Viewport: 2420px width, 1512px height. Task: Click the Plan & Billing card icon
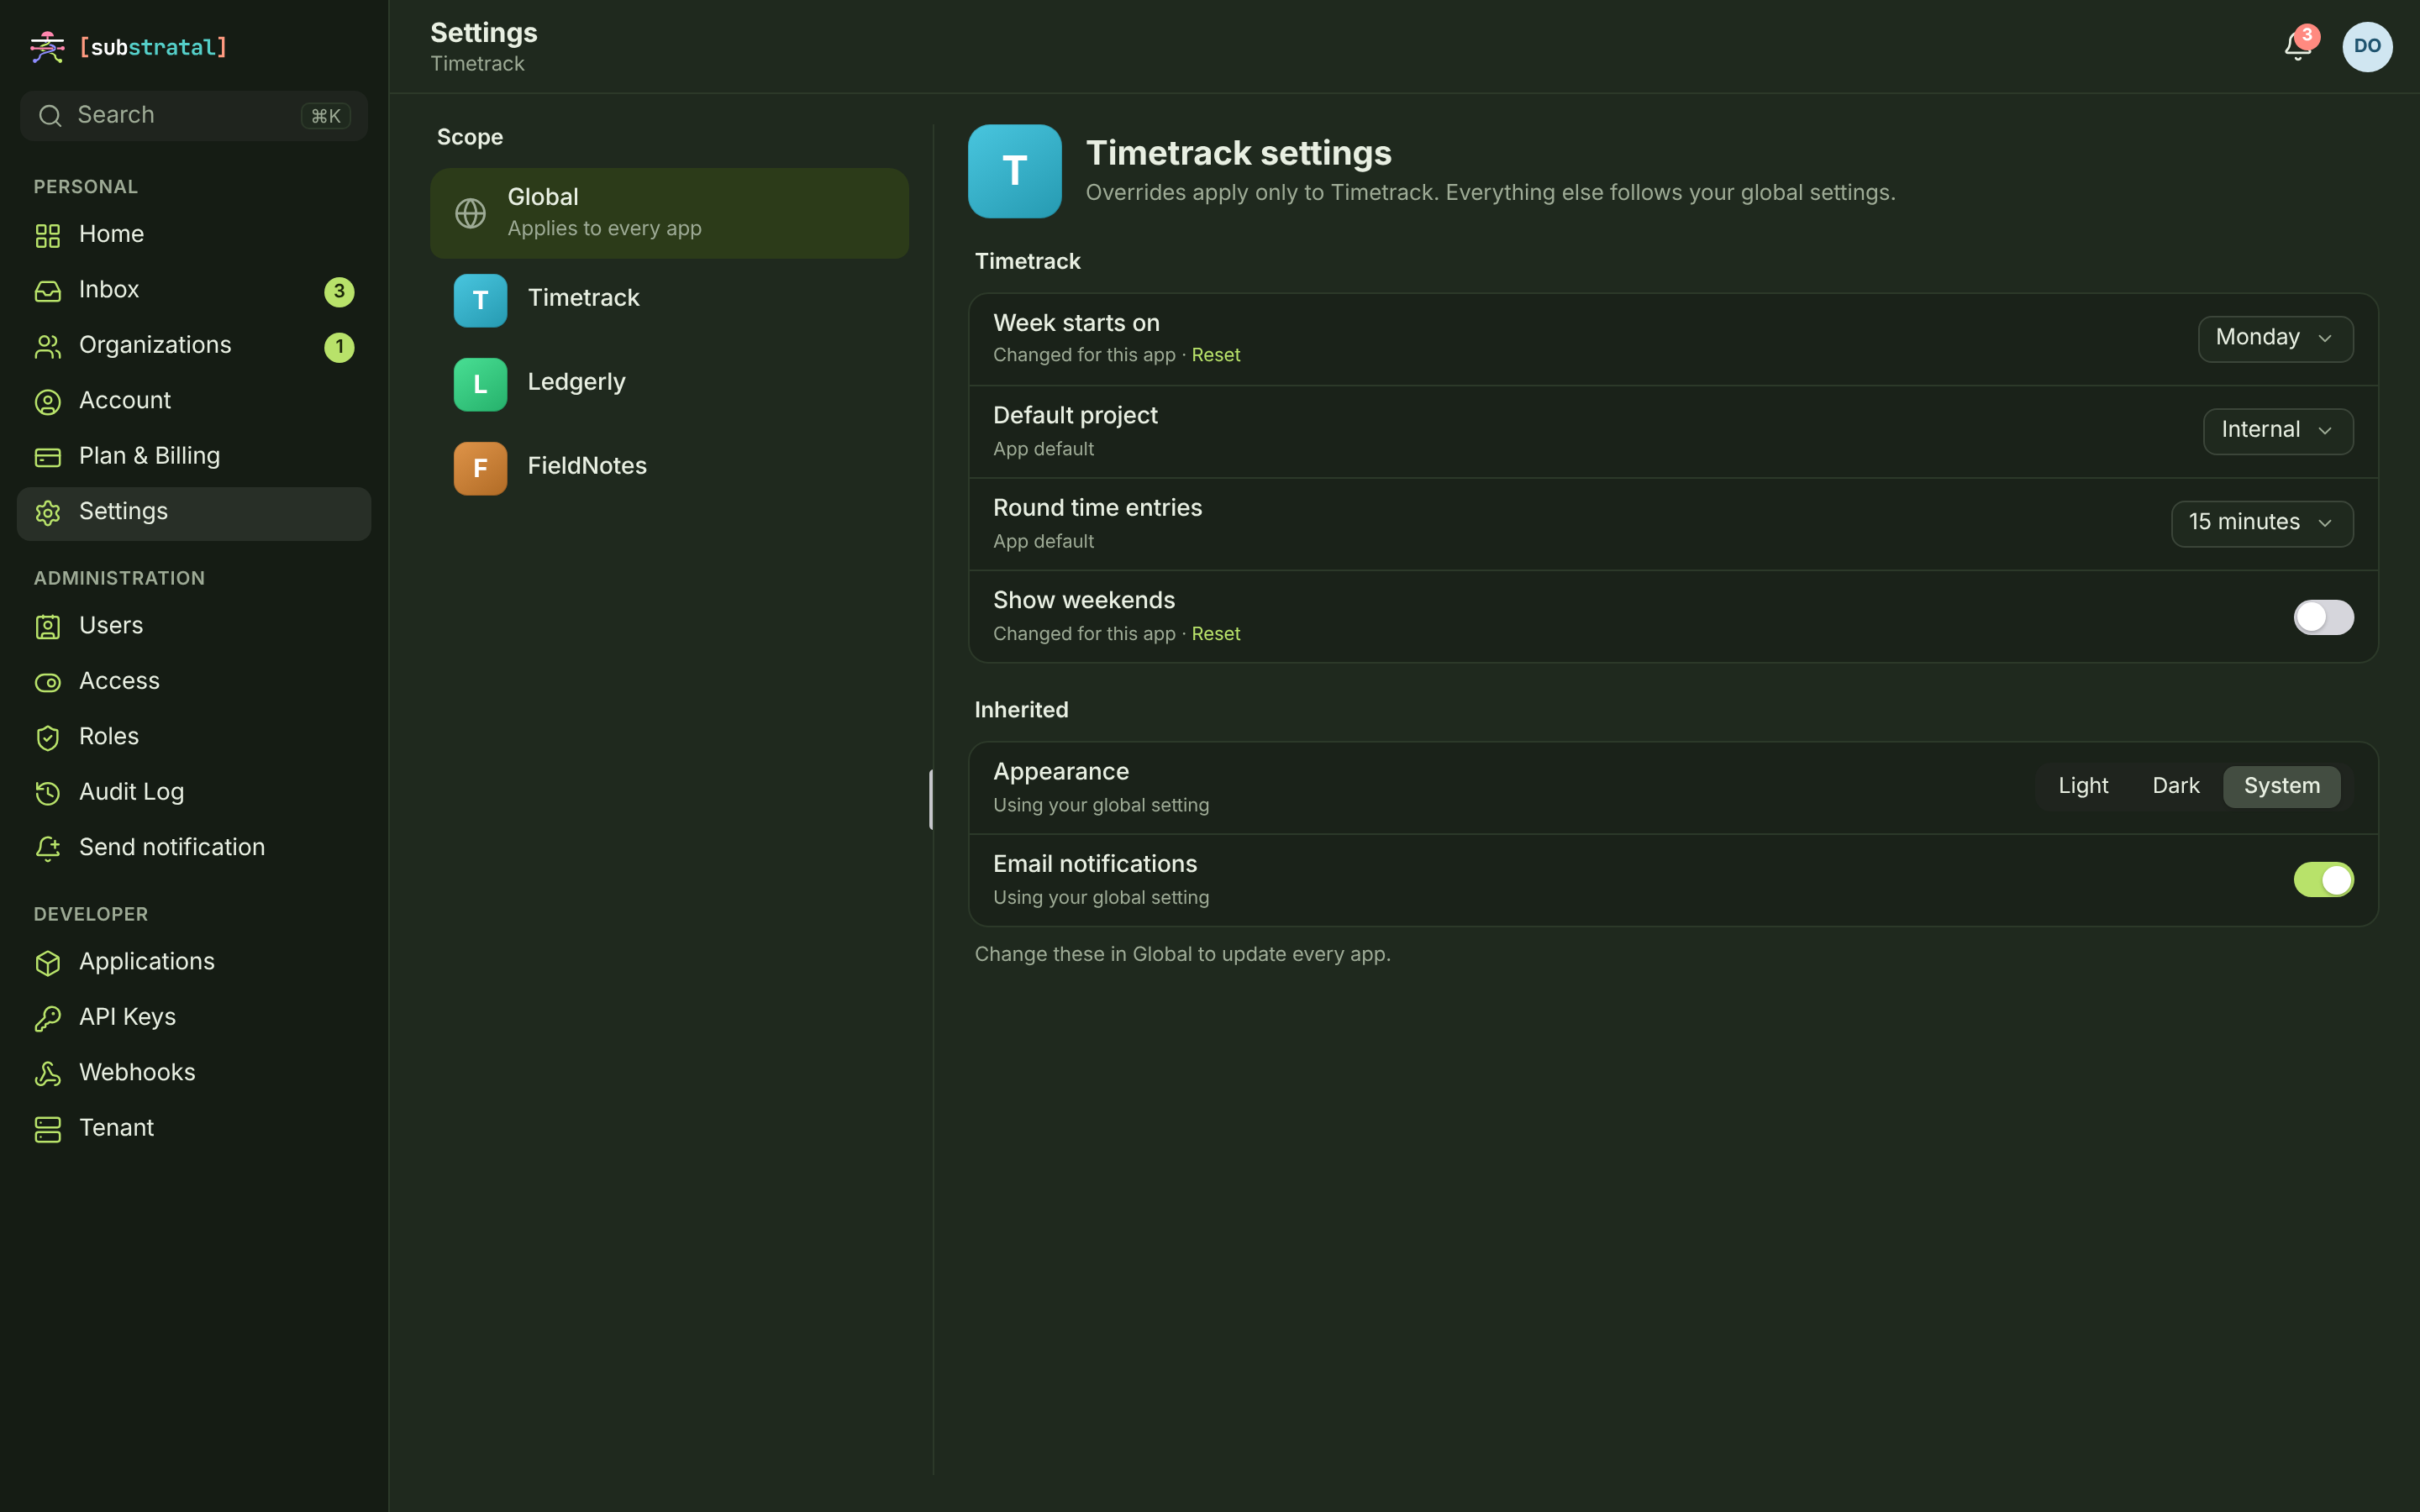click(x=48, y=457)
